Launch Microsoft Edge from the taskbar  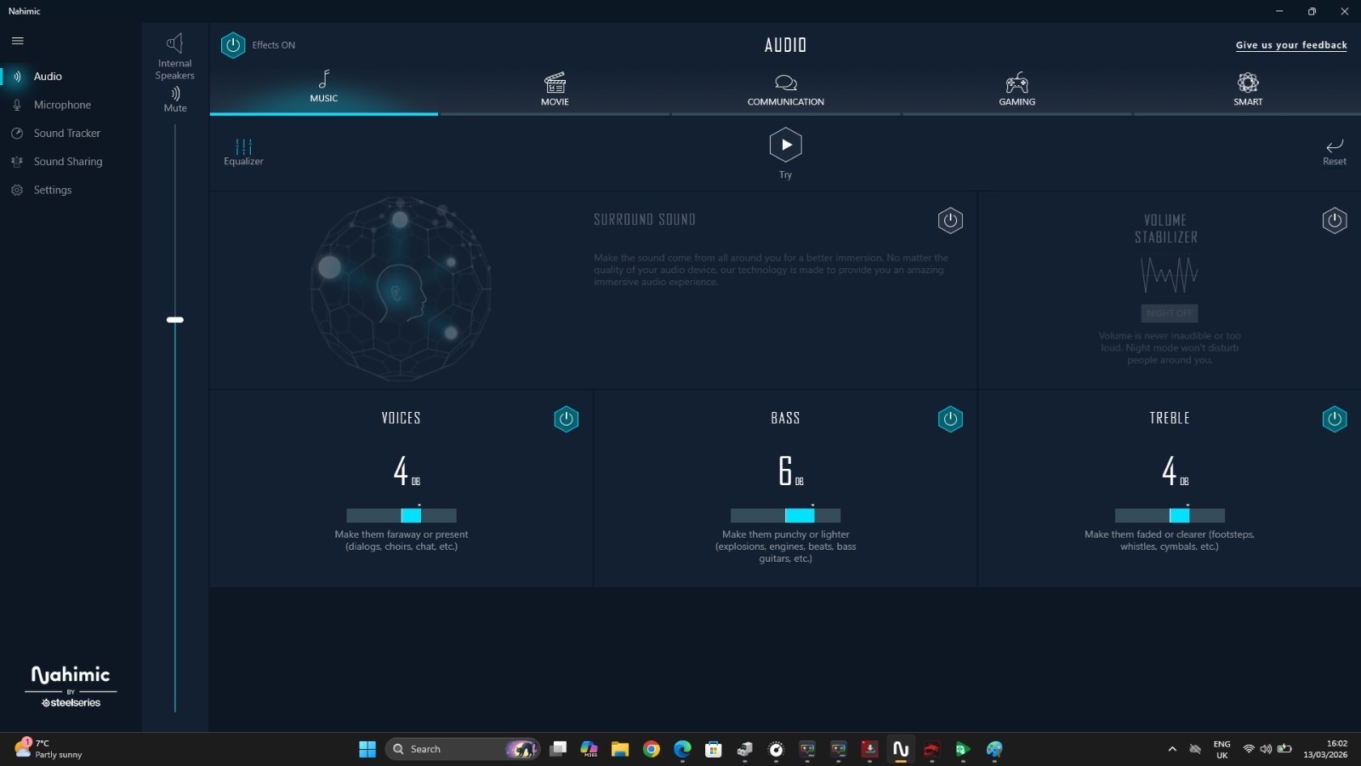point(683,749)
